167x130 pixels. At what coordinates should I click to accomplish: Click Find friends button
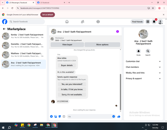[x=137, y=22]
